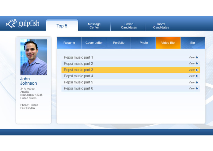
Task: Open the Inbox Candidates tab
Action: point(161,26)
